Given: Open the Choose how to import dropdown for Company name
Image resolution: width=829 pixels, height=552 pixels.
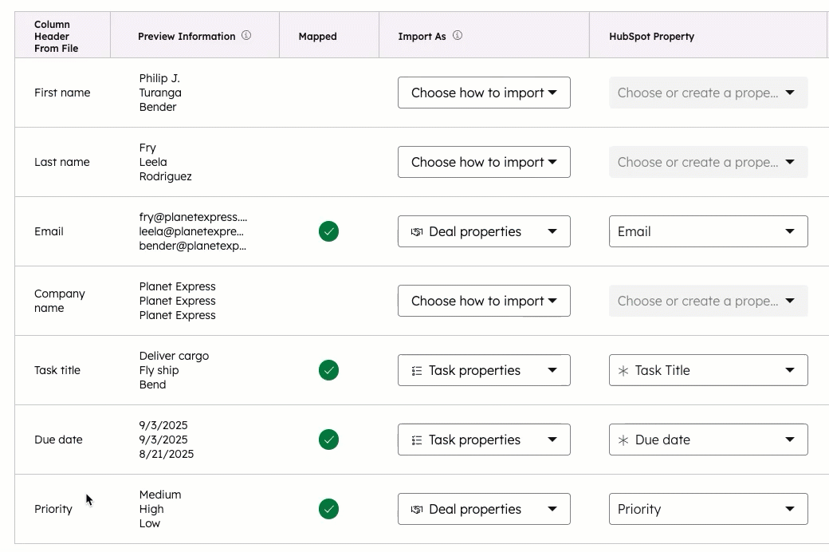Looking at the screenshot, I should [x=484, y=301].
